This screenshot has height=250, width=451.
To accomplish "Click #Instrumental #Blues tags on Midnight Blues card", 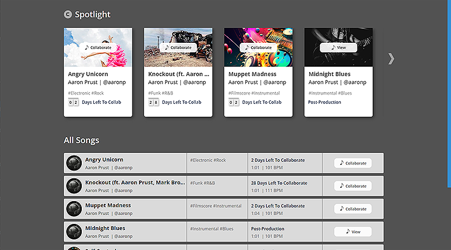I will 330,93.
